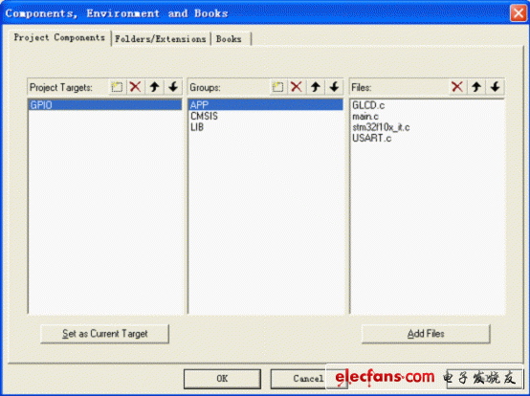Viewport: 530px width, 396px height.
Task: Delete selected project target with red X
Action: [x=136, y=87]
